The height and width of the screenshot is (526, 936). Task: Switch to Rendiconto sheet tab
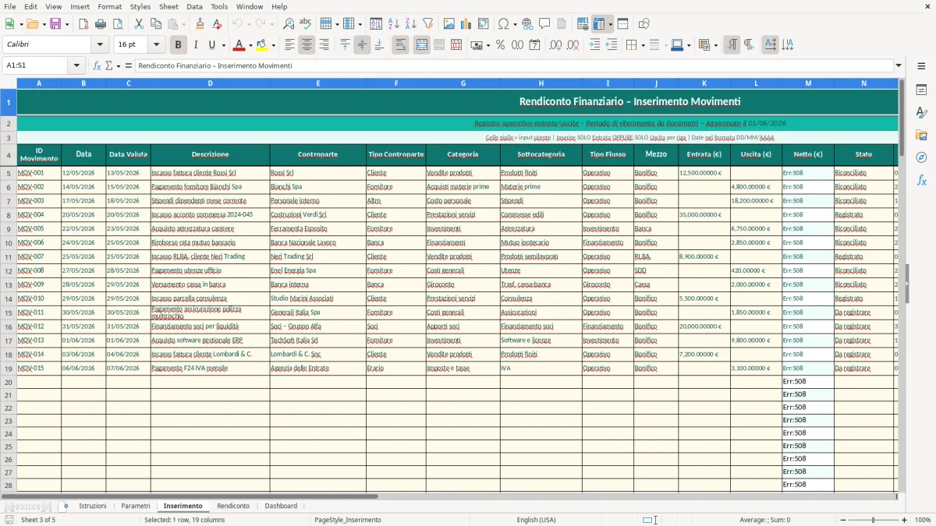[x=233, y=507]
